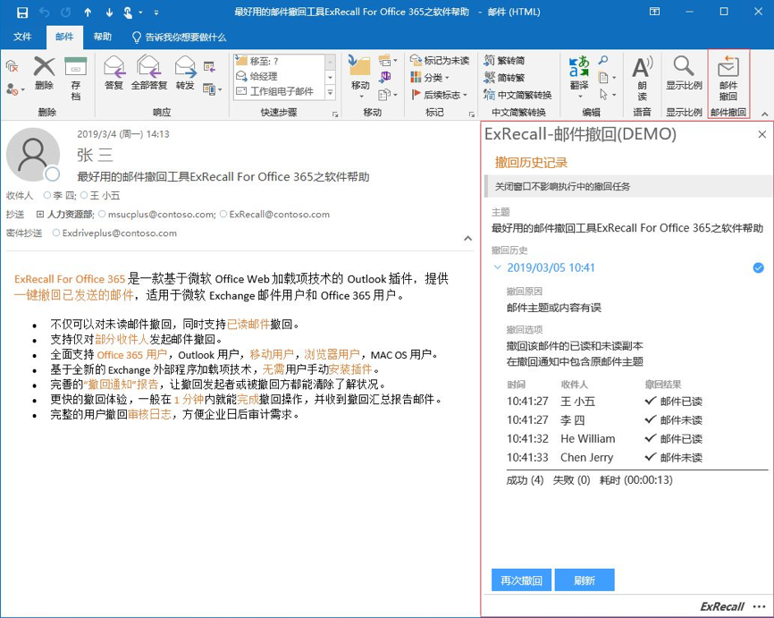The image size is (774, 618).
Task: Click the ExRecall For Office 365 link text
Action: [70, 279]
